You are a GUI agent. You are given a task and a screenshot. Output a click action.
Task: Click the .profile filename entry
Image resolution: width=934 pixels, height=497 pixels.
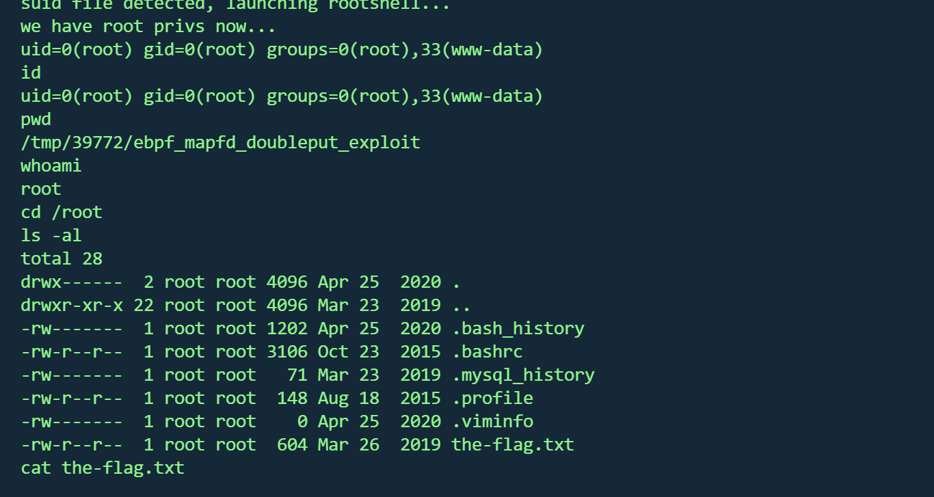[x=492, y=399]
